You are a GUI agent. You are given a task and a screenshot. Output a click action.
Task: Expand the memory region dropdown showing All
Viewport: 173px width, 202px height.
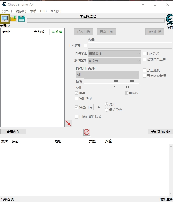[107, 74]
